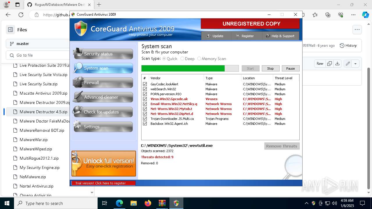
Task: Open Security status section
Action: pos(103,54)
